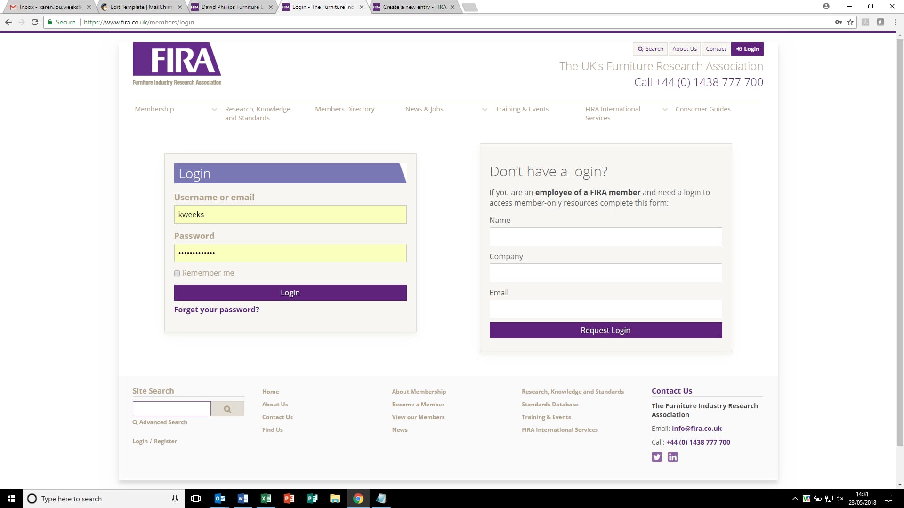Viewport: 904px width, 508px height.
Task: Click the Forget your password link
Action: point(217,310)
